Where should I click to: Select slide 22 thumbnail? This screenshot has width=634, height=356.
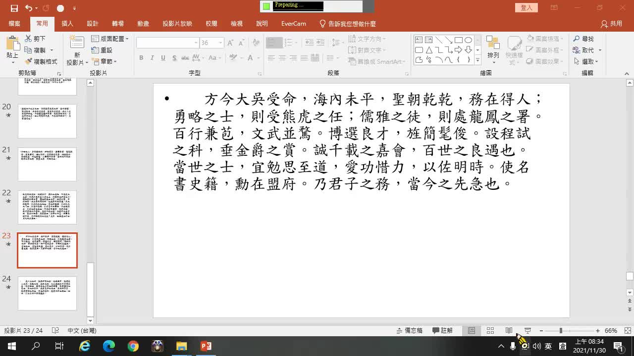tap(48, 207)
